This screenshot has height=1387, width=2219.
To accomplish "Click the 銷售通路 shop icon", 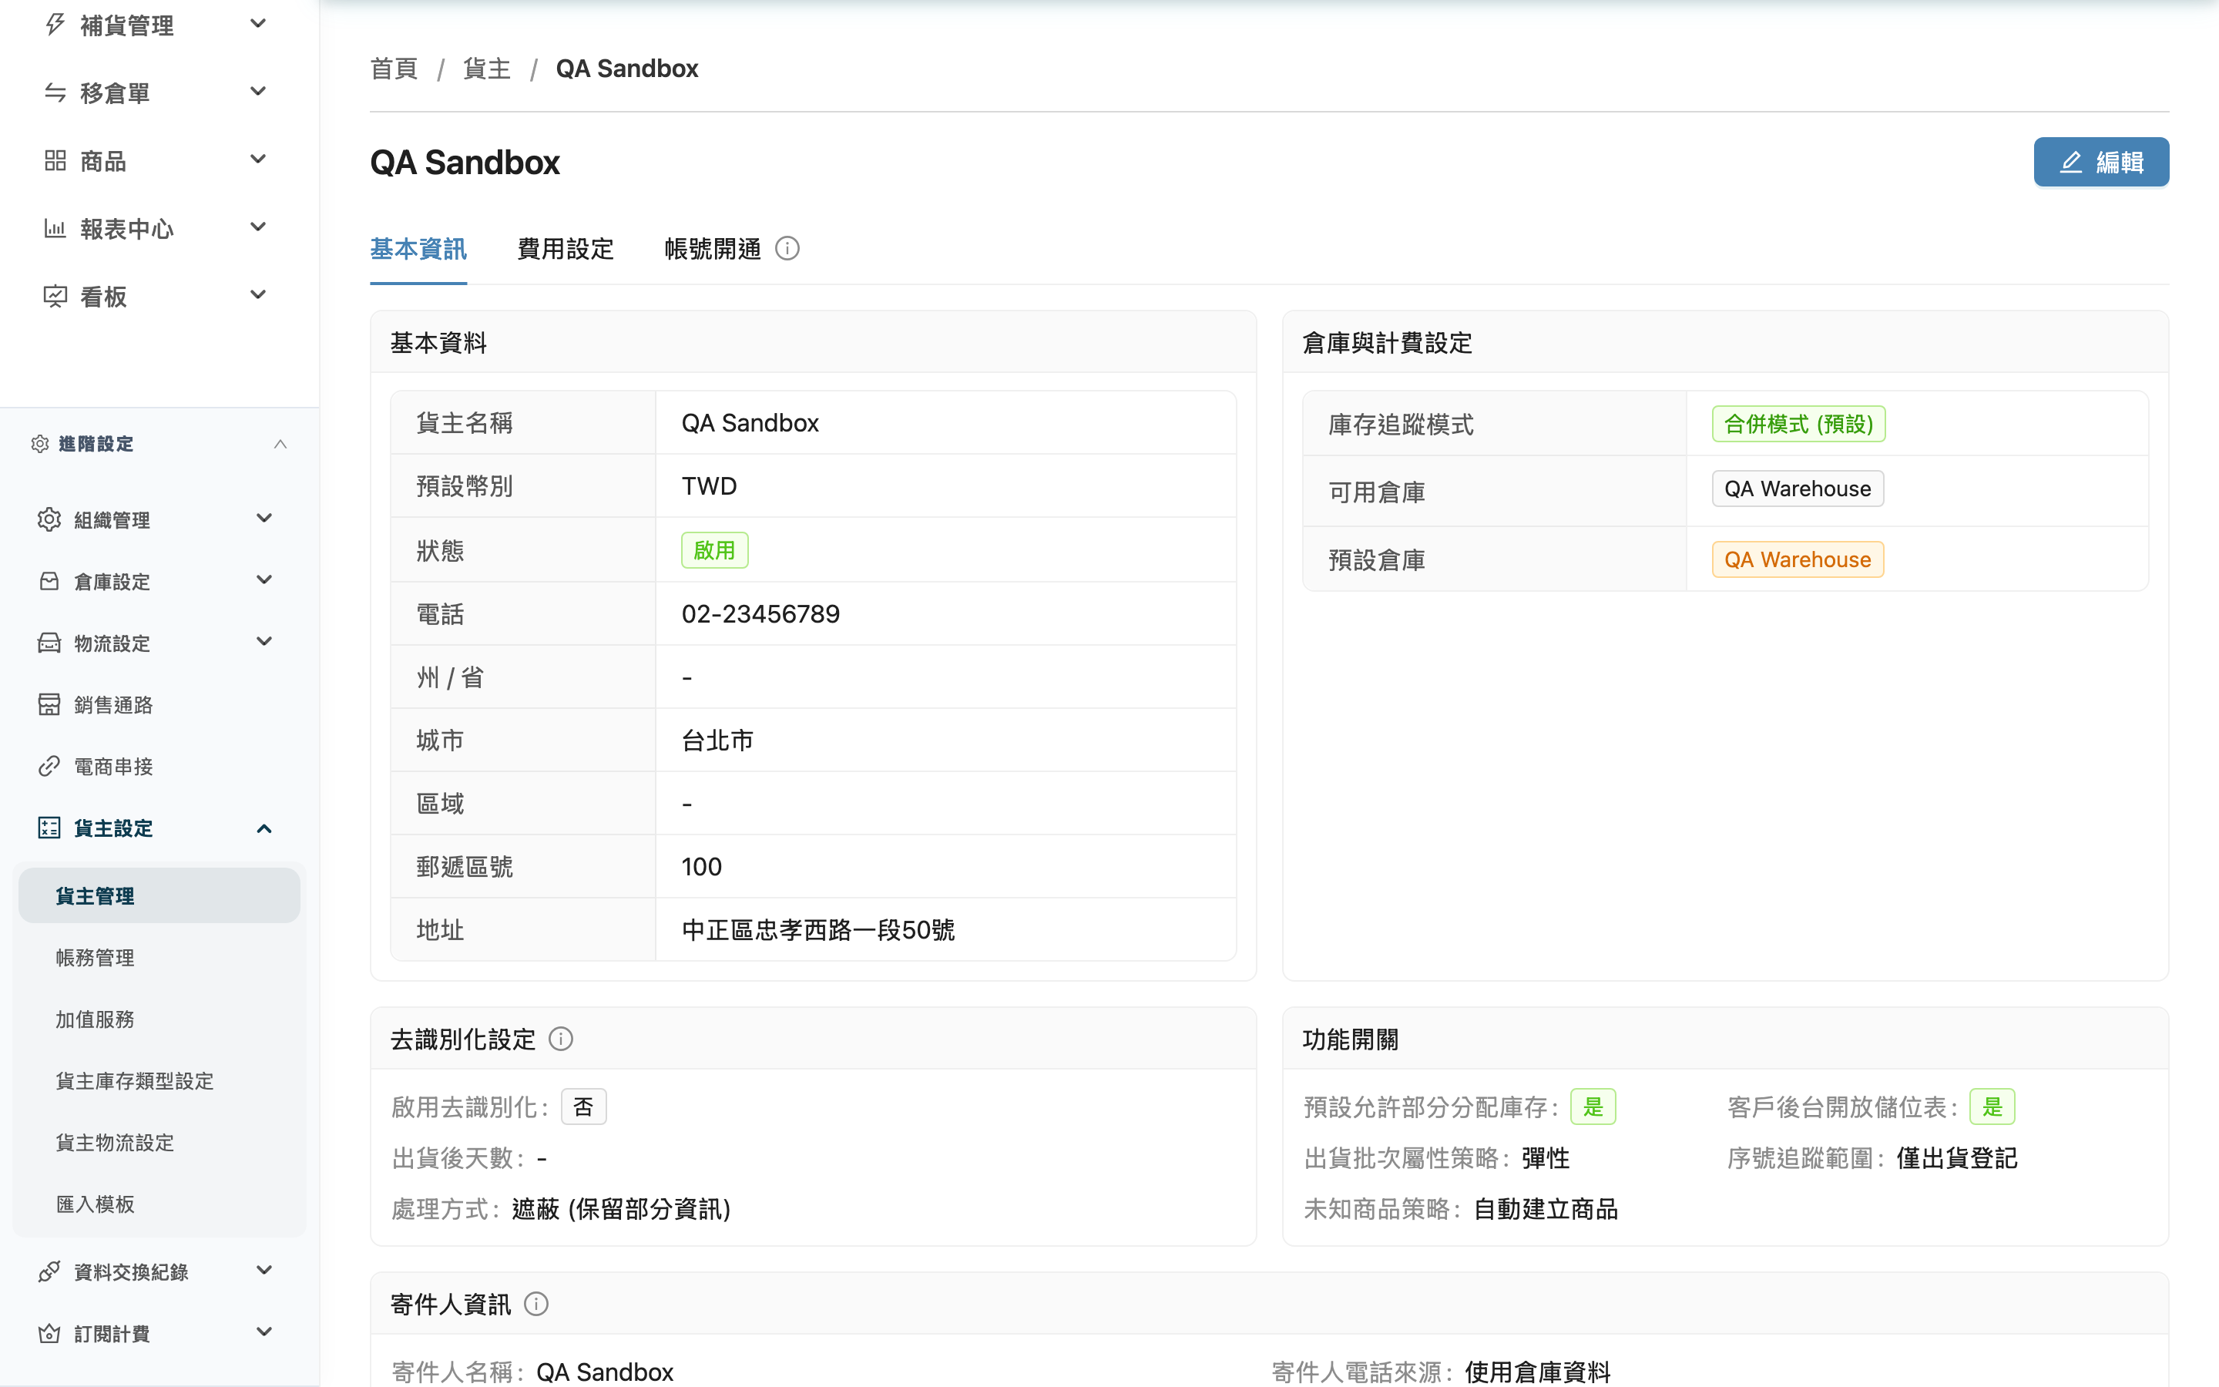I will pos(49,704).
